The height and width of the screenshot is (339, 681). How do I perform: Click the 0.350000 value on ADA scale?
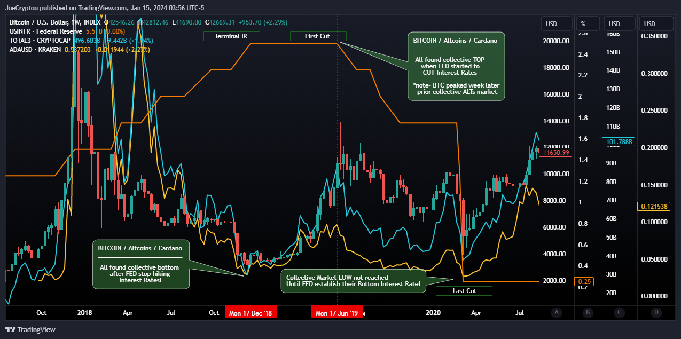[654, 36]
